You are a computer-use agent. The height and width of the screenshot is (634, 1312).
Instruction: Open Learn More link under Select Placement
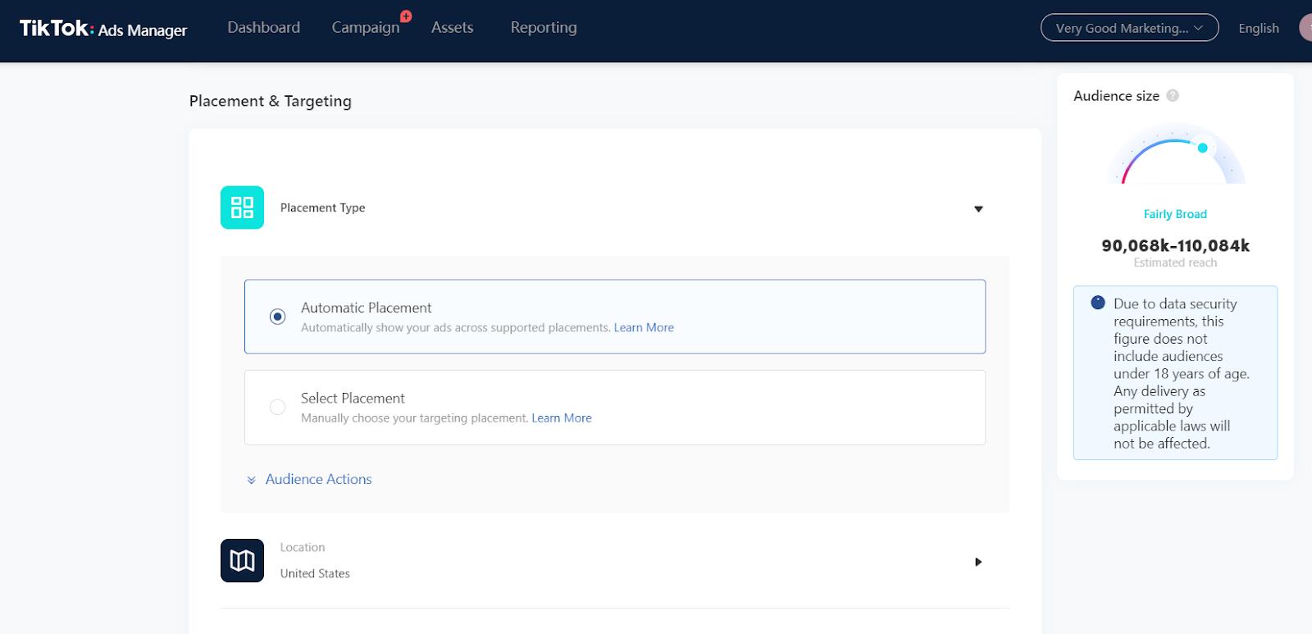[562, 417]
